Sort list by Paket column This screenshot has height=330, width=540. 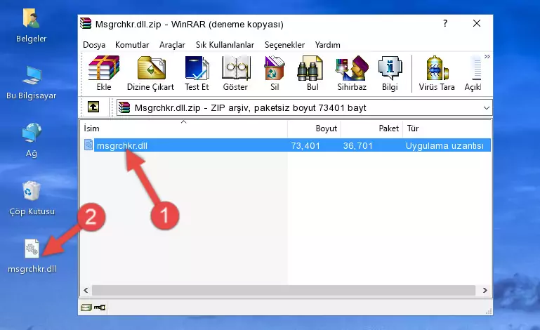[x=371, y=128]
